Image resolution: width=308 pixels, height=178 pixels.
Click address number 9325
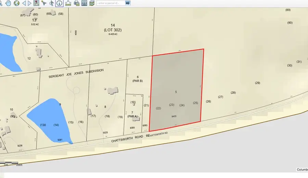click(105, 132)
